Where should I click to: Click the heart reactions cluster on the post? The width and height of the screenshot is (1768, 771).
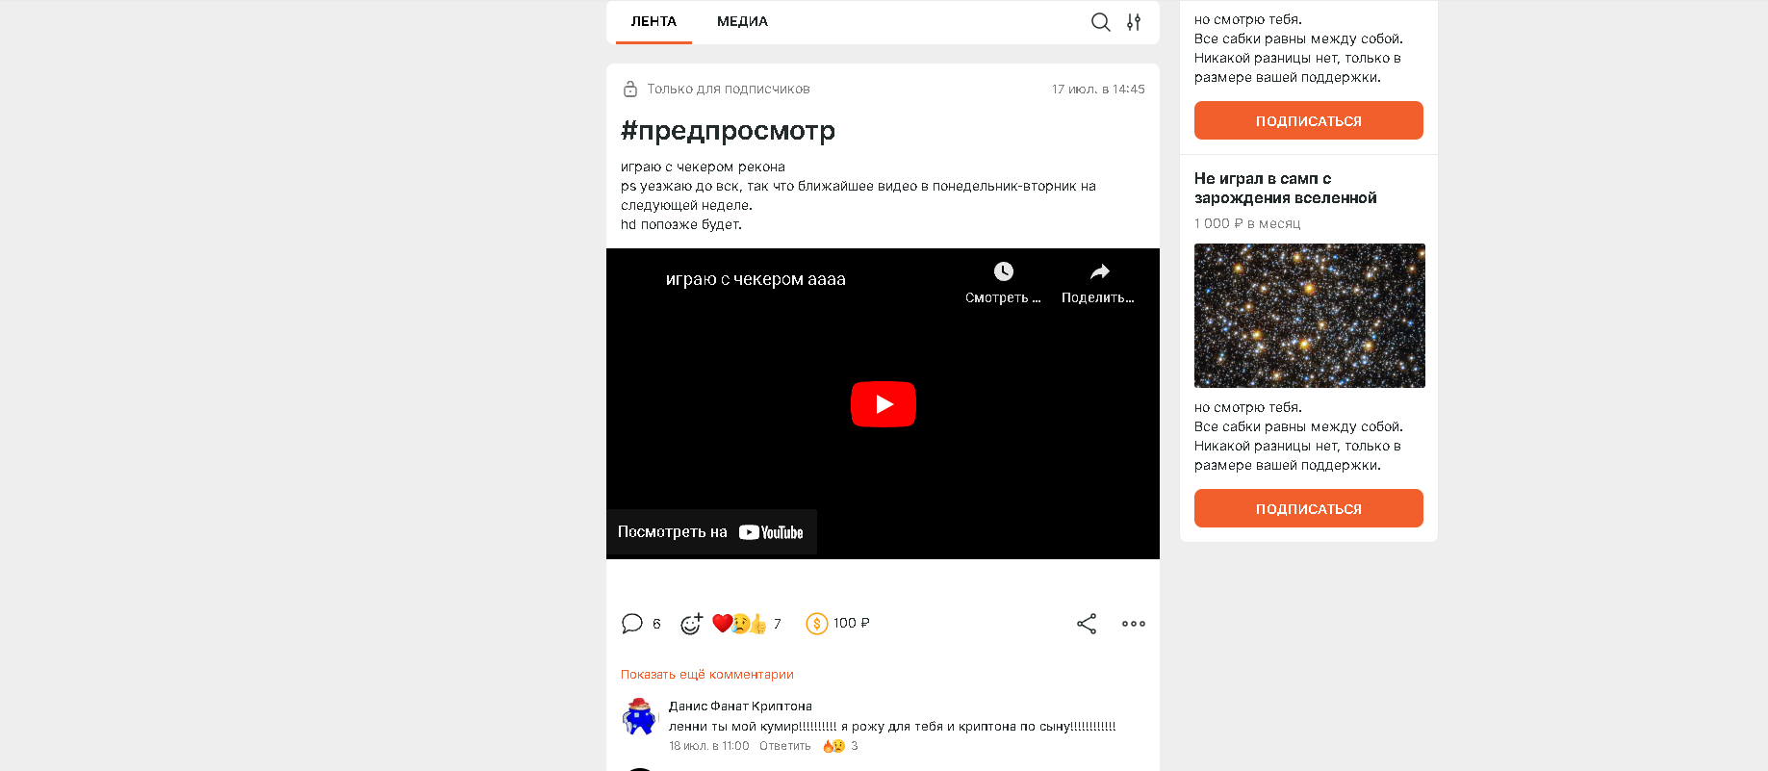(x=739, y=624)
